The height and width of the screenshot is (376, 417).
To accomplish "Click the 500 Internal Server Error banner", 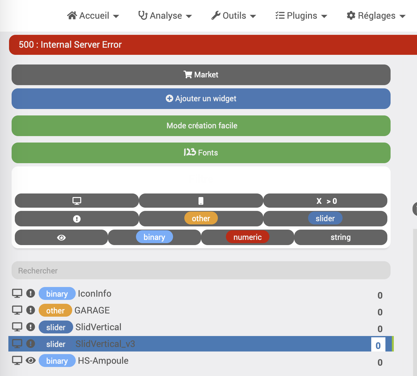I will click(213, 45).
